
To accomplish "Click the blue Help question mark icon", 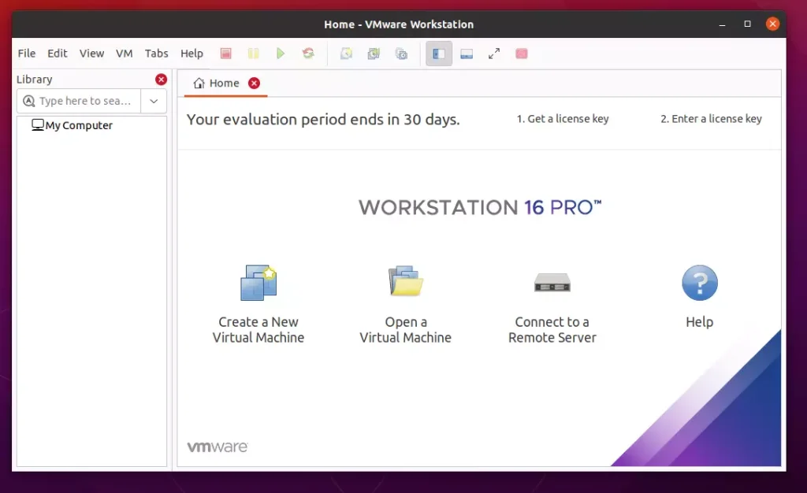I will (x=700, y=283).
